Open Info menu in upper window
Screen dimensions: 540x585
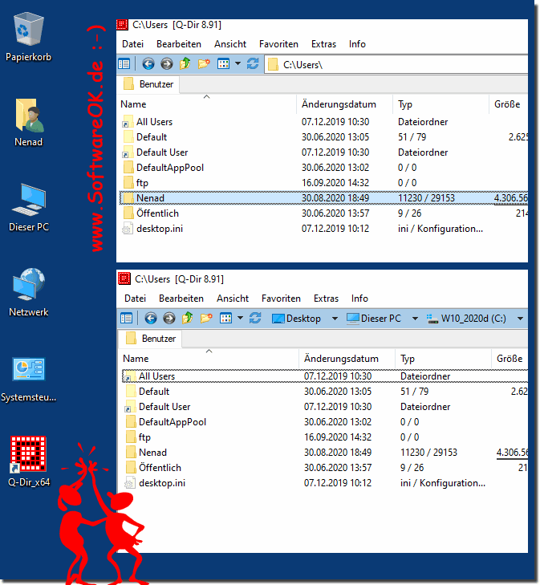pos(357,44)
